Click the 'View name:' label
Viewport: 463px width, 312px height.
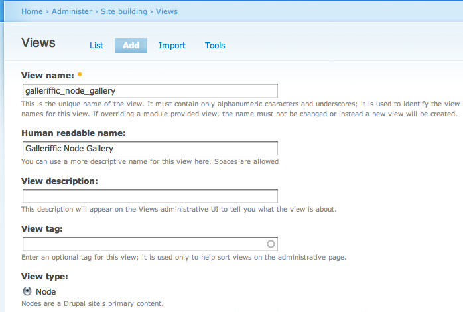tap(48, 76)
